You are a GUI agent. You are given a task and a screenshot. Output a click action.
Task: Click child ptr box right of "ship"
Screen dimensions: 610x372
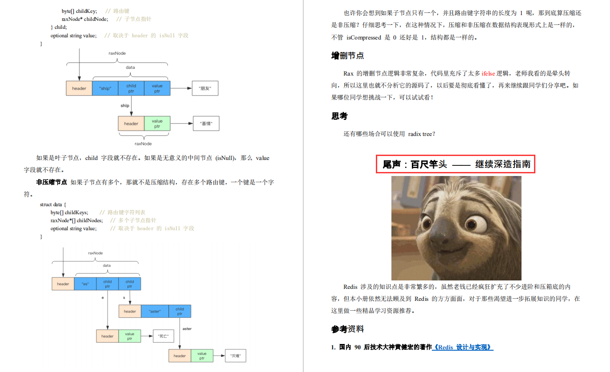[131, 88]
